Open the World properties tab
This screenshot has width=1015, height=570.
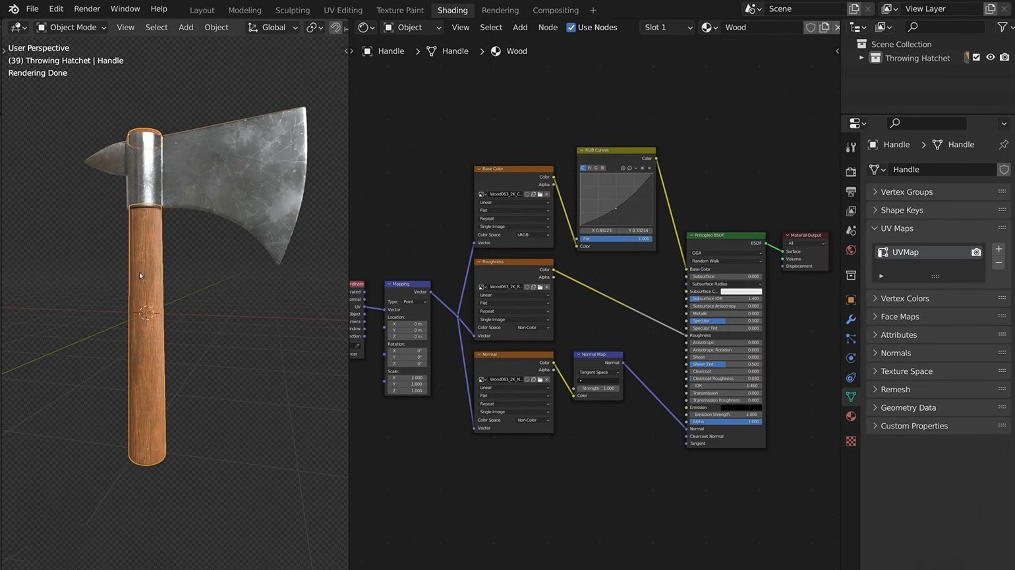pos(851,250)
